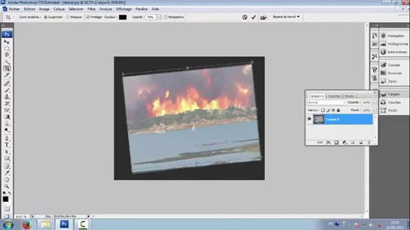The image size is (410, 230).
Task: Select the Healing Brush tool
Action: [7, 84]
